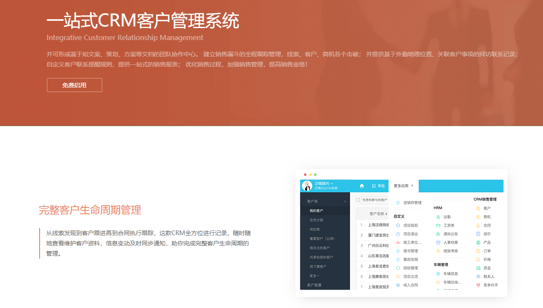Expand the 更多 item in sidebar
The width and height of the screenshot is (543, 308).
(x=314, y=276)
